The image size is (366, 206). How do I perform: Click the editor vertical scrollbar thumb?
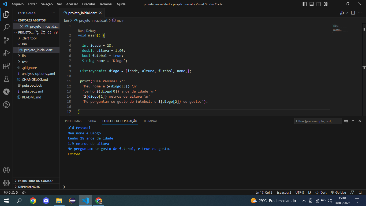tap(364, 29)
